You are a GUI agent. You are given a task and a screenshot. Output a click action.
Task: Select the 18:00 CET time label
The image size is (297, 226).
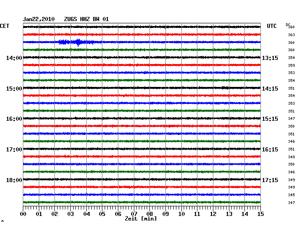click(14, 180)
